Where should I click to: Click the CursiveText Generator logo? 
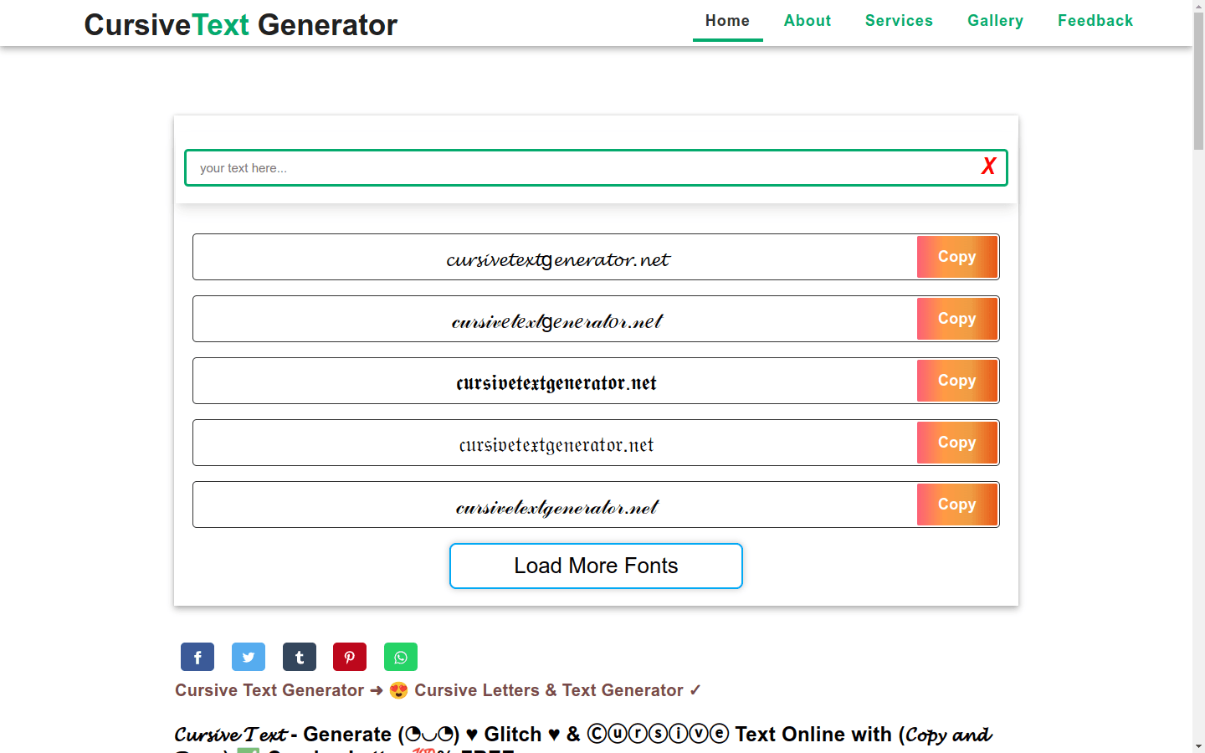tap(240, 25)
